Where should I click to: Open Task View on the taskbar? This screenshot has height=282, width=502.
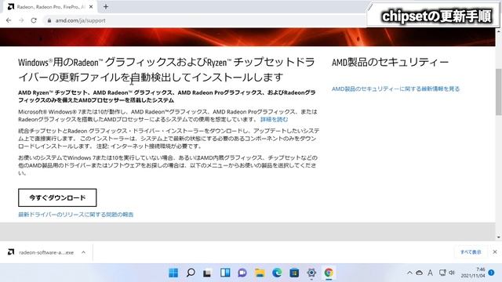coord(207,273)
